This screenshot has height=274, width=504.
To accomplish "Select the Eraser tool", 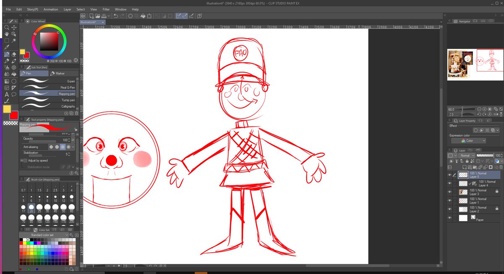I will point(14,54).
